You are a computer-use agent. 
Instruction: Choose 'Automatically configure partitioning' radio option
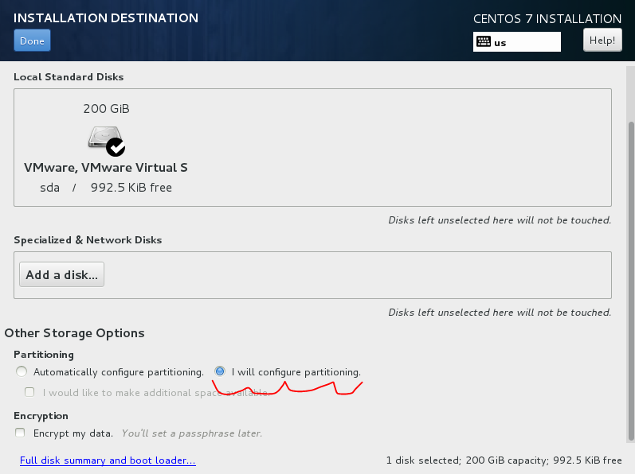[x=22, y=371]
